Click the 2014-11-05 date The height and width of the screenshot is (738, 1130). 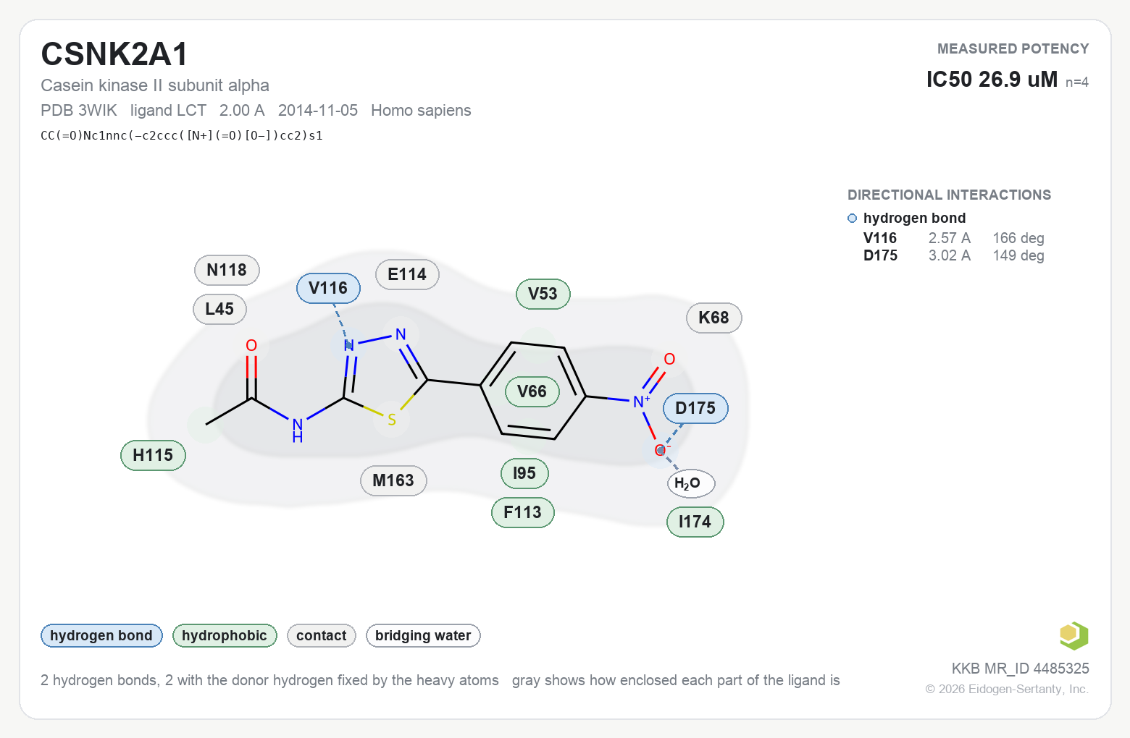pyautogui.click(x=318, y=110)
